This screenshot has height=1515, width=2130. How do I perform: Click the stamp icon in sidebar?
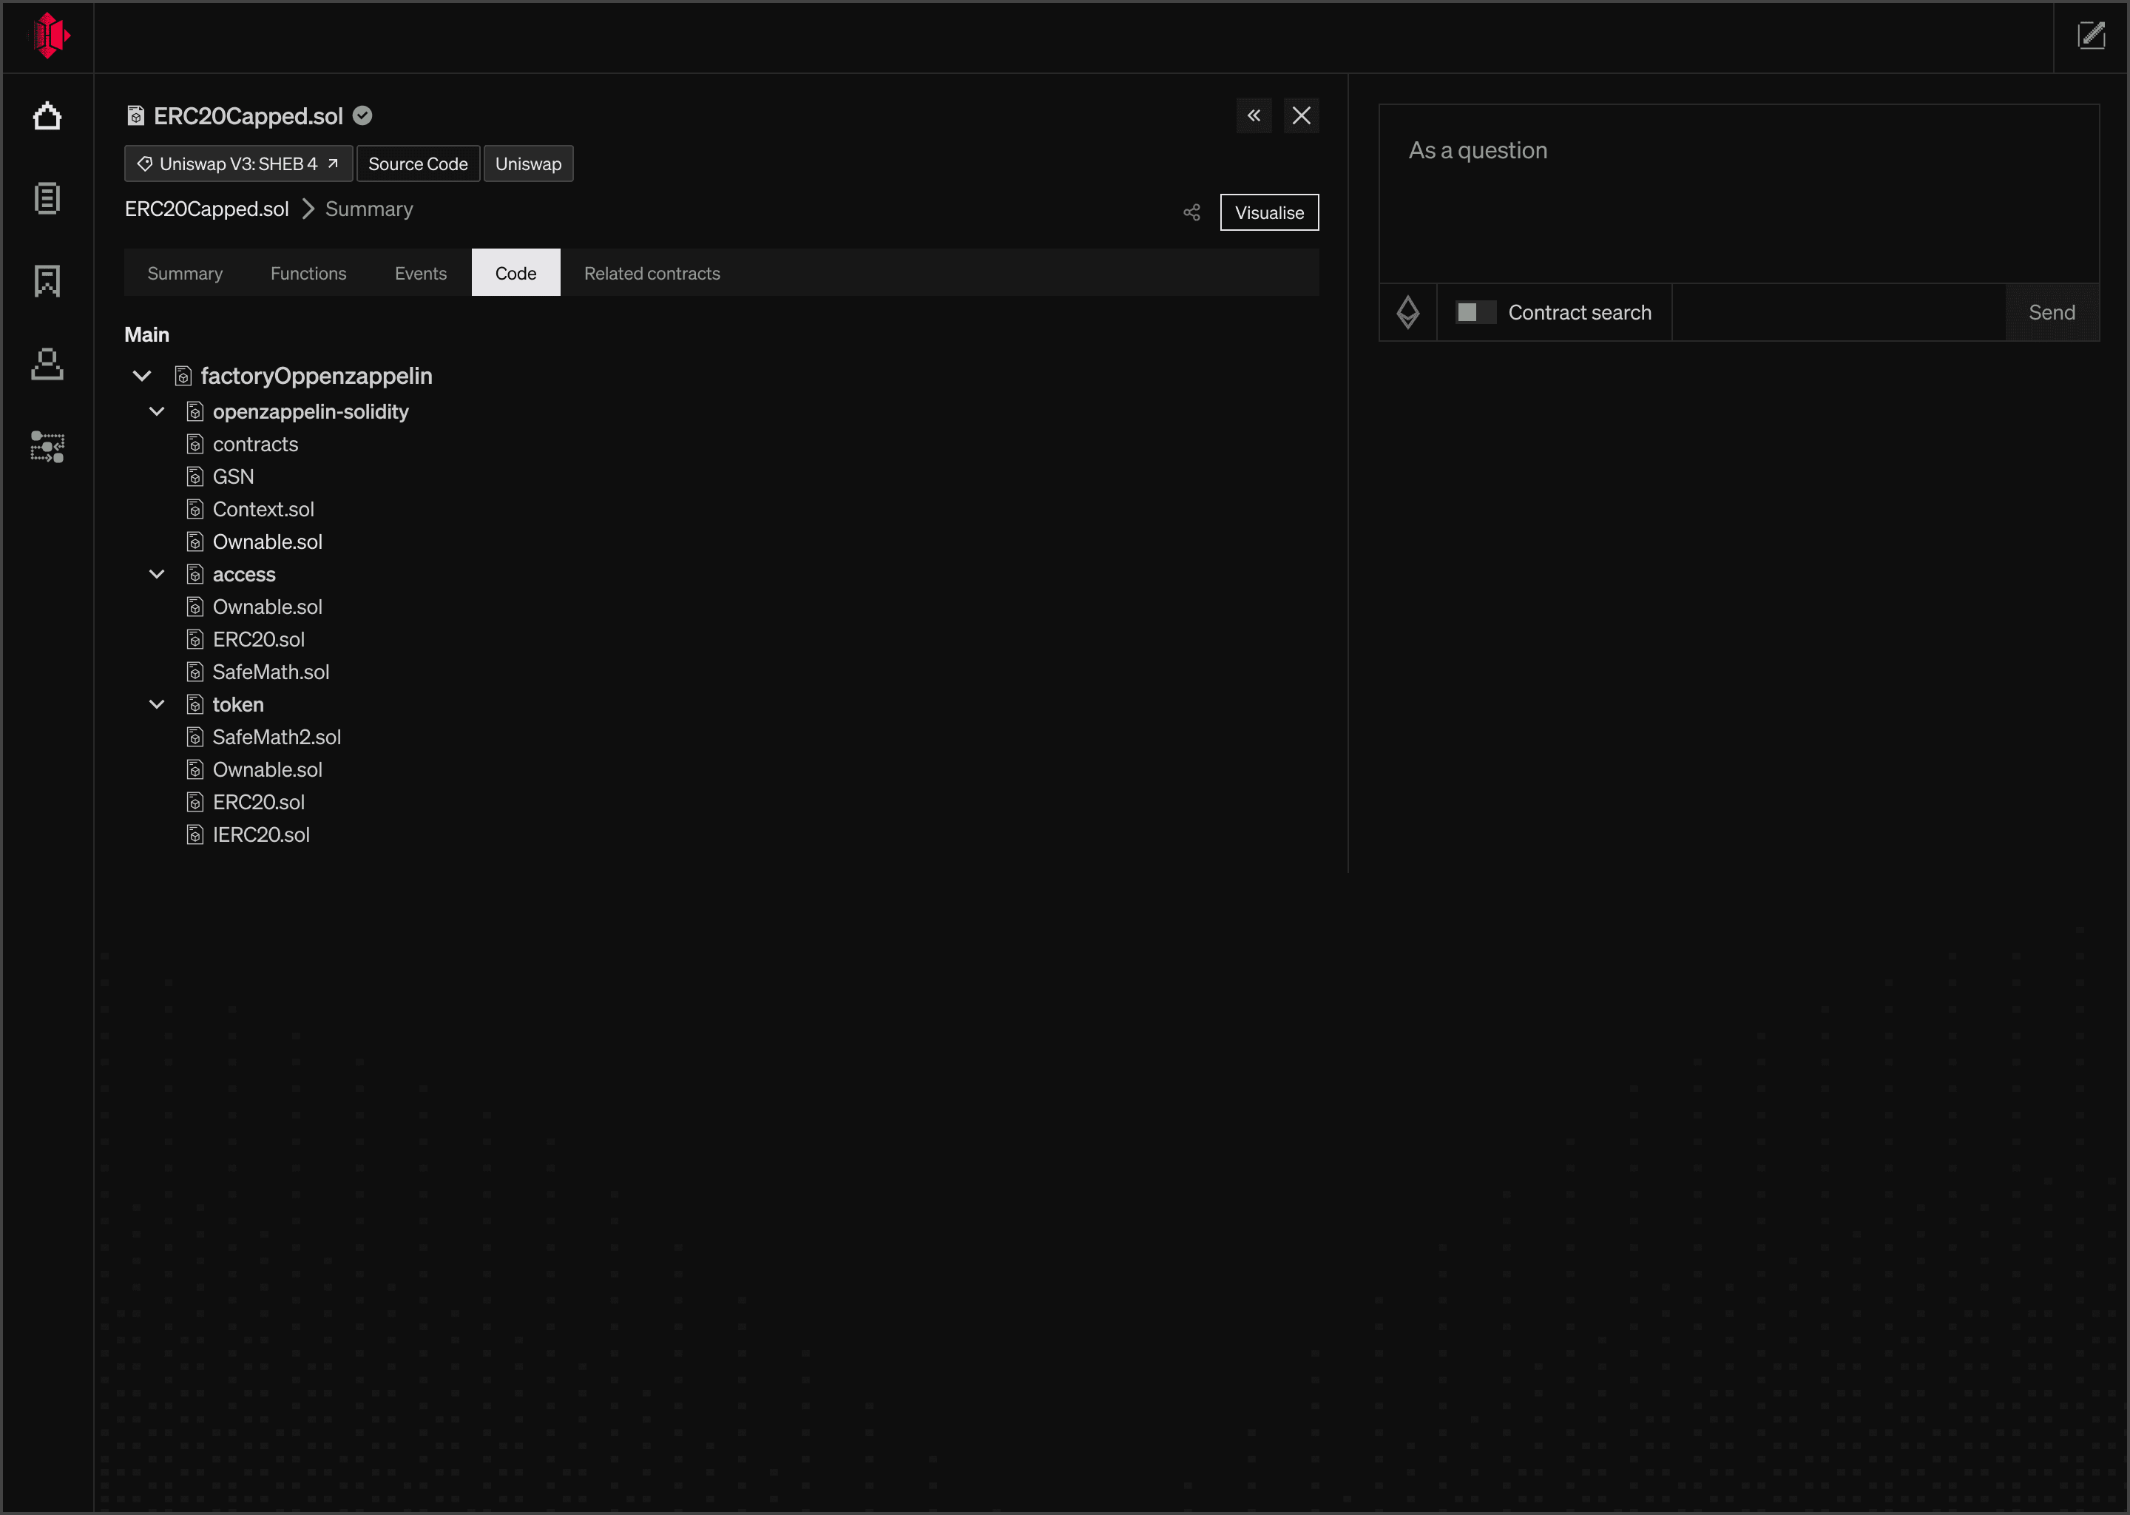[47, 364]
